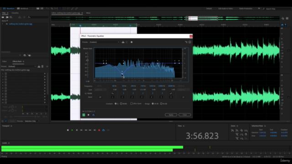Toggle the L low-shelf band button
292x164 pixels.
click(x=113, y=97)
